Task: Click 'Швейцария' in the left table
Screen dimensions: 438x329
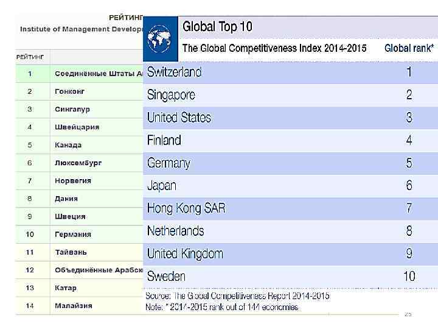Action: tap(77, 127)
